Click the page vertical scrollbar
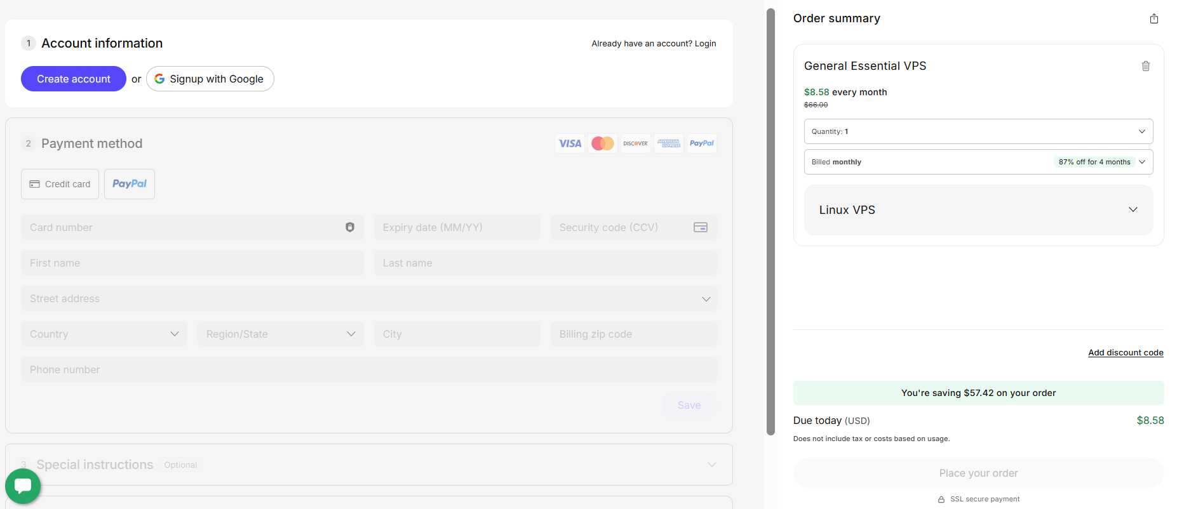Viewport: 1177px width, 509px height. tap(770, 222)
